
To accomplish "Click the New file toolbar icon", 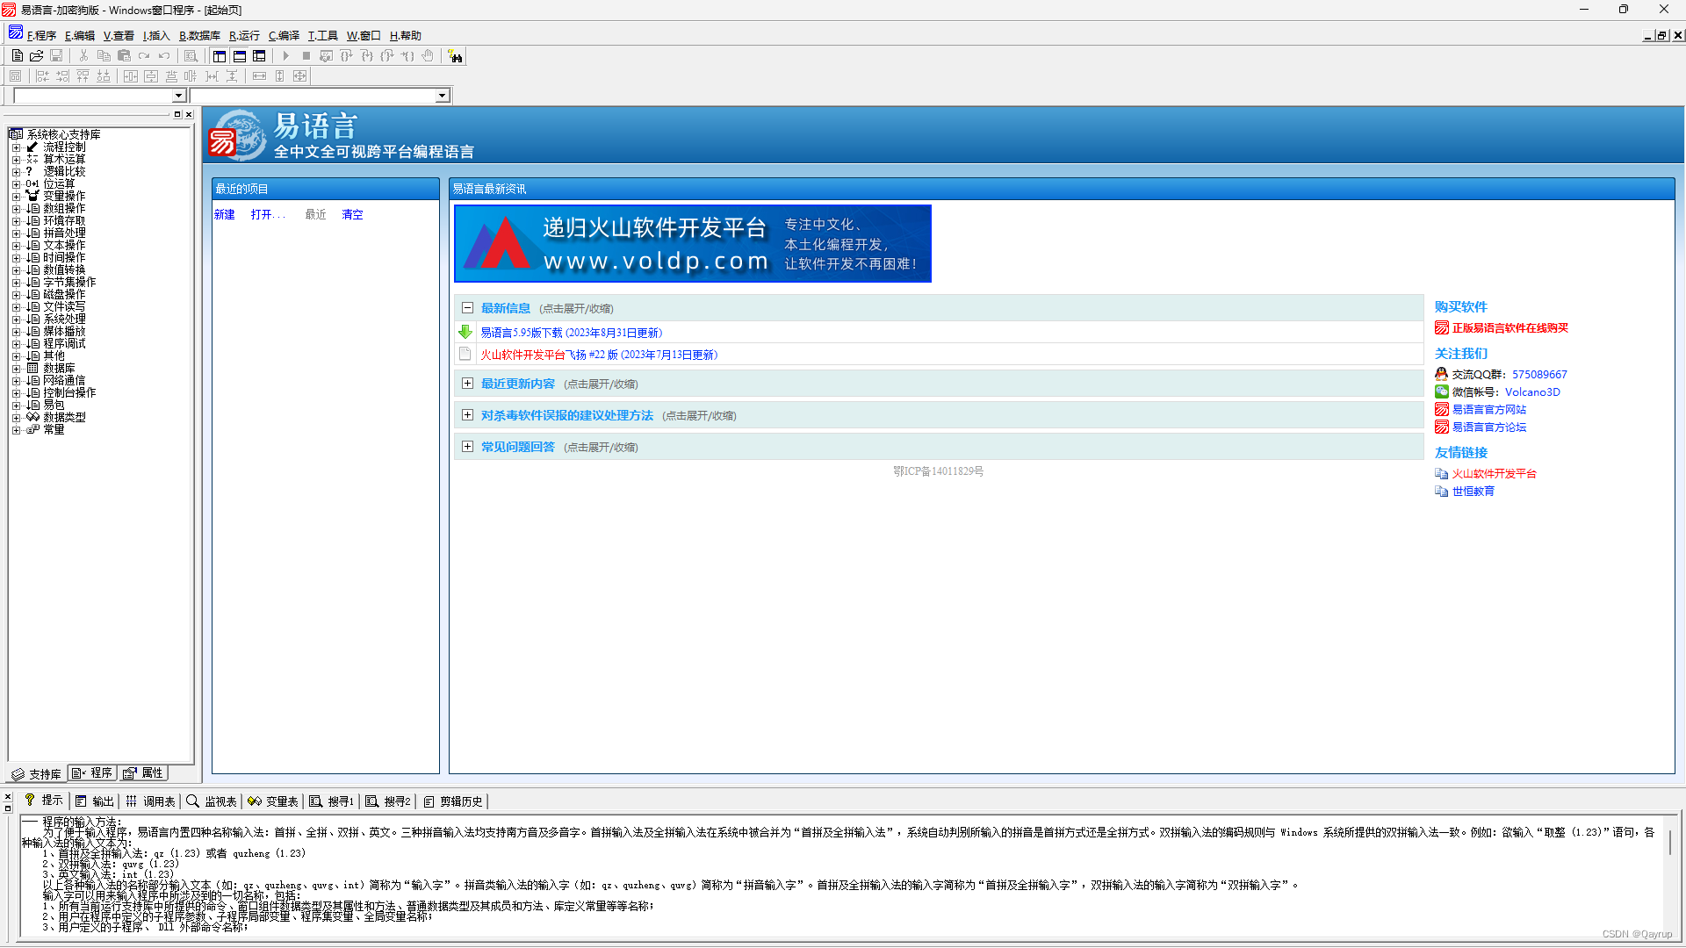I will click(x=17, y=55).
